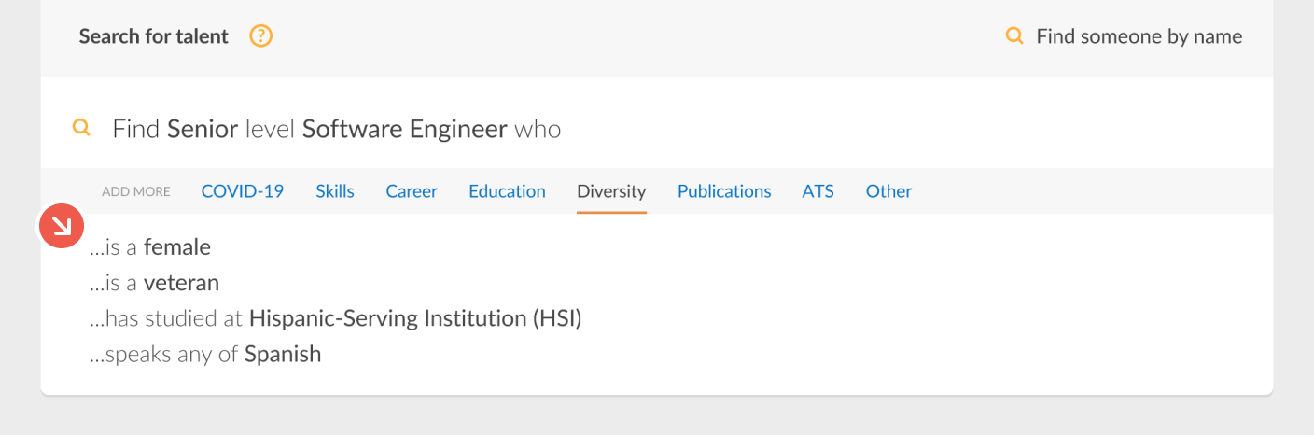Open the Publications tab
This screenshot has height=435, width=1314.
point(724,191)
